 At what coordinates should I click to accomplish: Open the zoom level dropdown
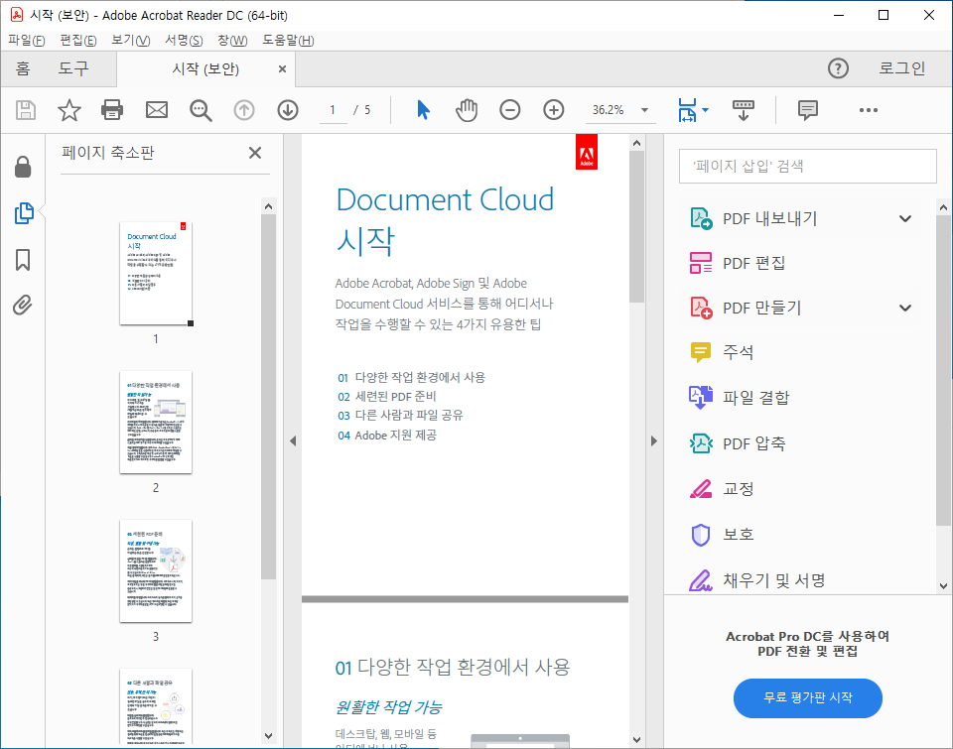(x=645, y=110)
